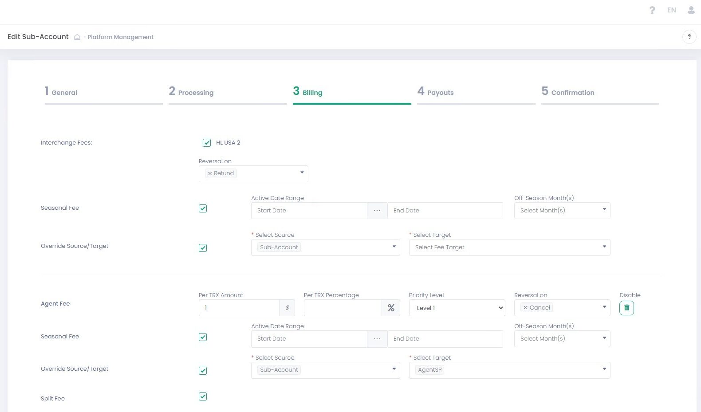Click the Agent Fee date range ellipsis
The height and width of the screenshot is (412, 701).
click(377, 339)
